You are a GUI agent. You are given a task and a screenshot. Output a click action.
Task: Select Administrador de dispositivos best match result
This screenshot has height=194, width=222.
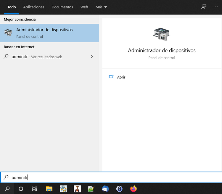49,33
